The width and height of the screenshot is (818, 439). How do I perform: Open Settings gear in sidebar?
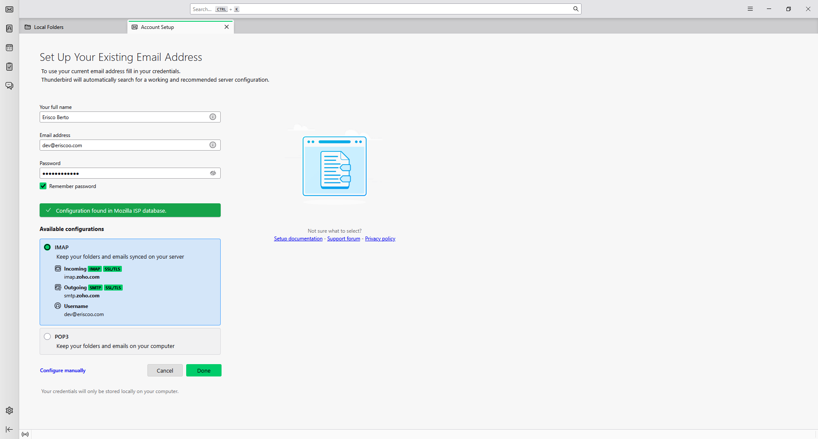[9, 410]
